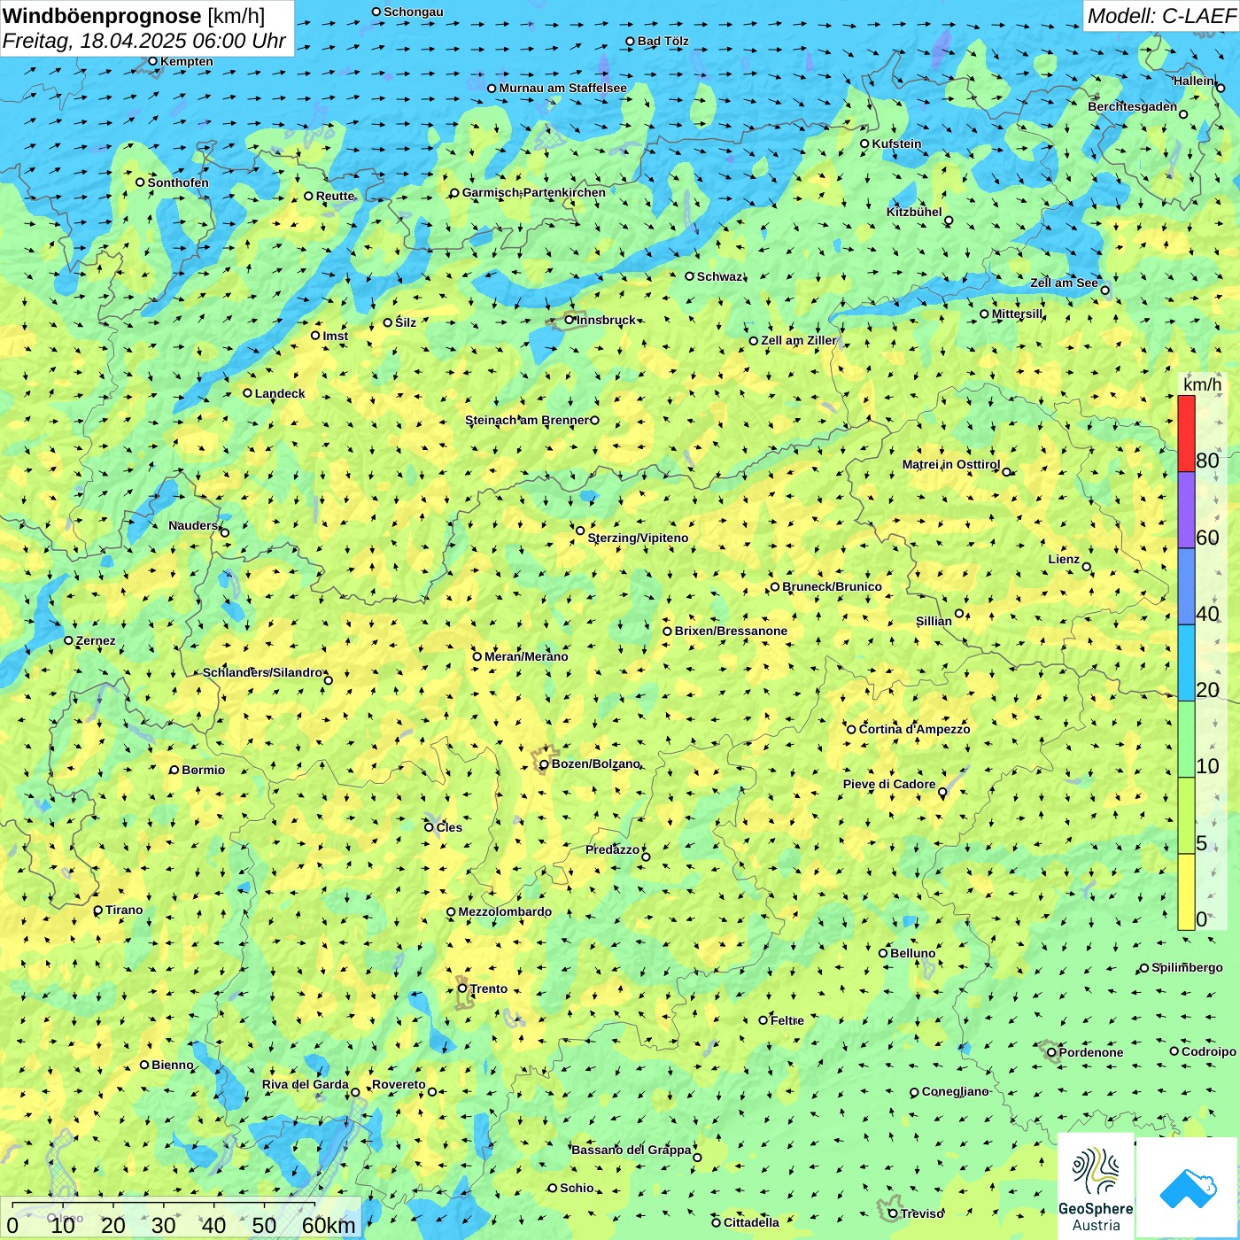Click the 'Bad Tölz' label
This screenshot has height=1240, width=1240.
pos(663,41)
